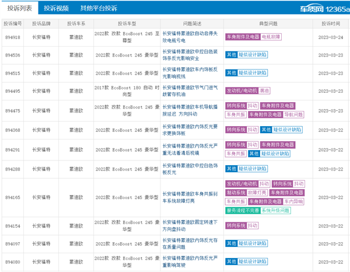Viewport: 350px width, 272px height.
Task: Open complaint link 车内饰板反光影响视线
Action: (x=190, y=73)
